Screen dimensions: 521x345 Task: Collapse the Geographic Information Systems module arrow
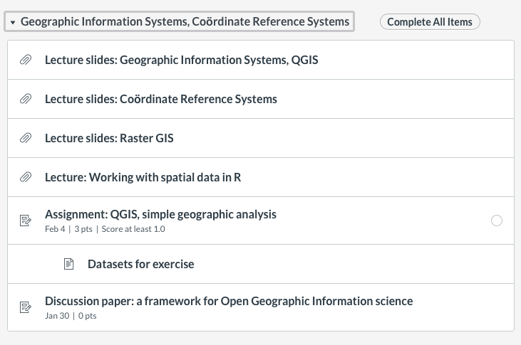tap(13, 23)
